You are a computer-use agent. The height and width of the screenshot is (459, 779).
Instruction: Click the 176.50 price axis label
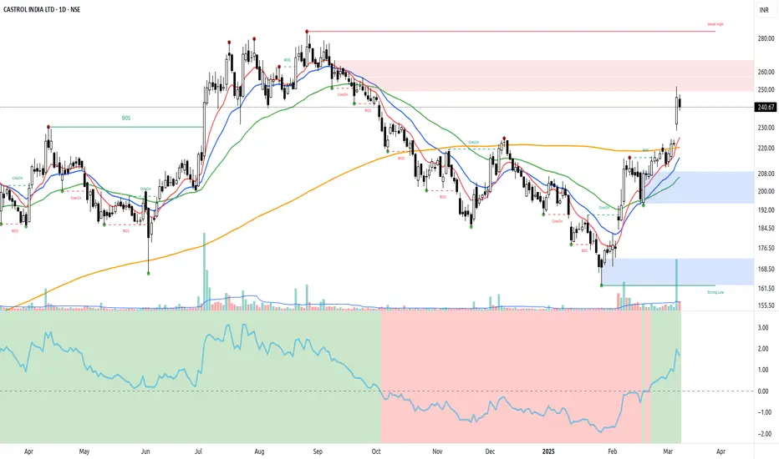point(766,248)
